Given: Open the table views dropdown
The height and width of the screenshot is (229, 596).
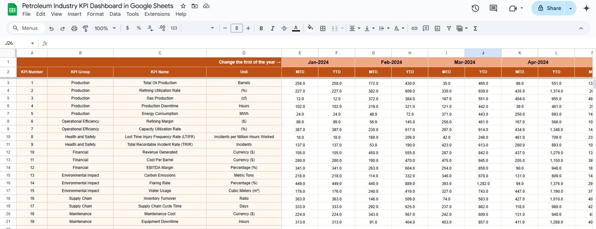Looking at the screenshot, I should (x=462, y=28).
